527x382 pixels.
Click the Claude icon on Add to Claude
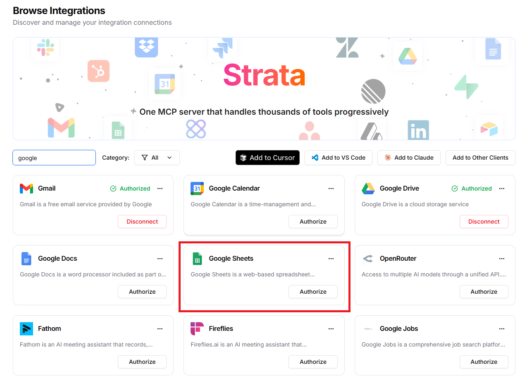(x=387, y=158)
